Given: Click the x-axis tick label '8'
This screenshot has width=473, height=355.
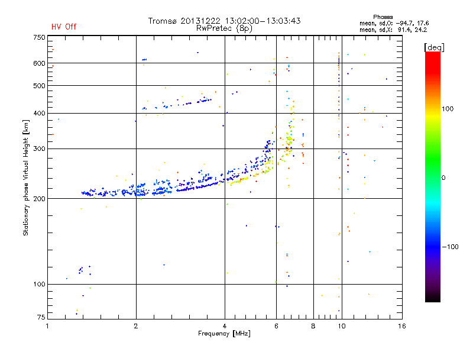Looking at the screenshot, I should coord(313,326).
